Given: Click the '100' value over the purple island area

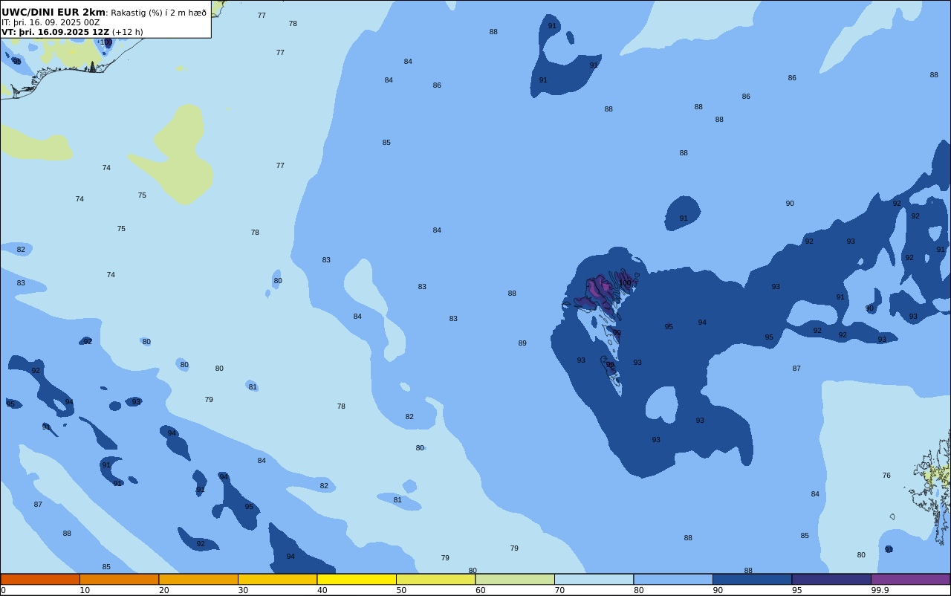Looking at the screenshot, I should (x=625, y=283).
